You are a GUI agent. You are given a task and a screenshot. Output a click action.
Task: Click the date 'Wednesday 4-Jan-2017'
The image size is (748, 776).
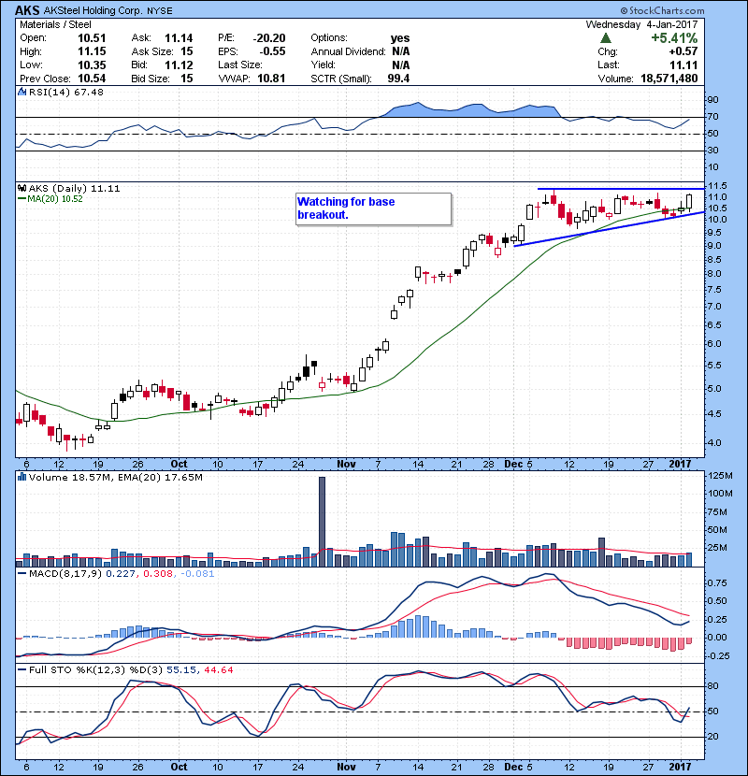pos(641,24)
